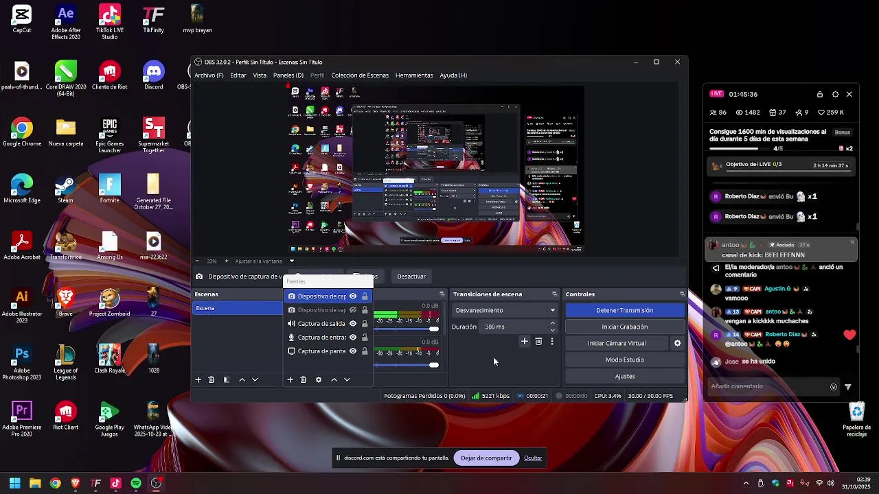Decrease transition Duración with down arrow
This screenshot has width=879, height=494.
tap(552, 331)
